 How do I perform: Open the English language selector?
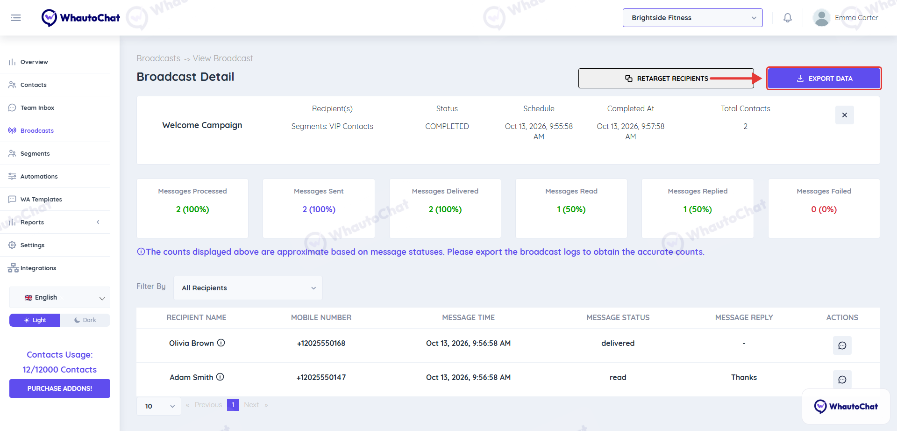[60, 297]
